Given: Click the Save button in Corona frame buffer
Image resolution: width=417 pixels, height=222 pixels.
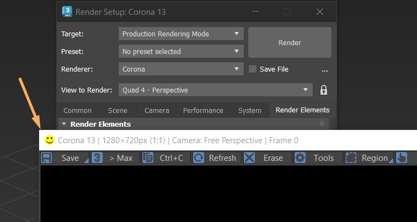Looking at the screenshot, I should [x=64, y=158].
